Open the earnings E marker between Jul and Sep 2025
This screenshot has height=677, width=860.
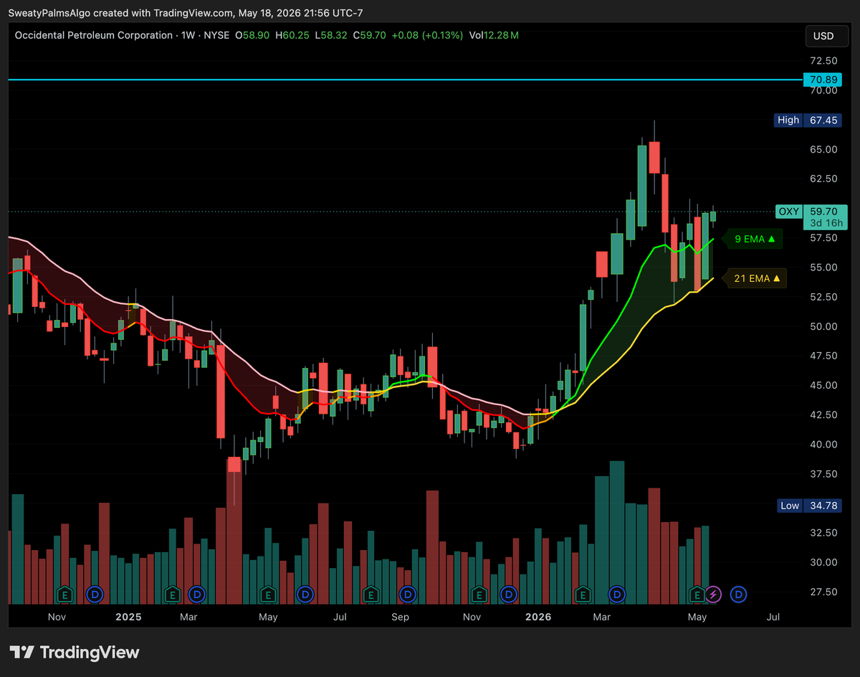(371, 594)
